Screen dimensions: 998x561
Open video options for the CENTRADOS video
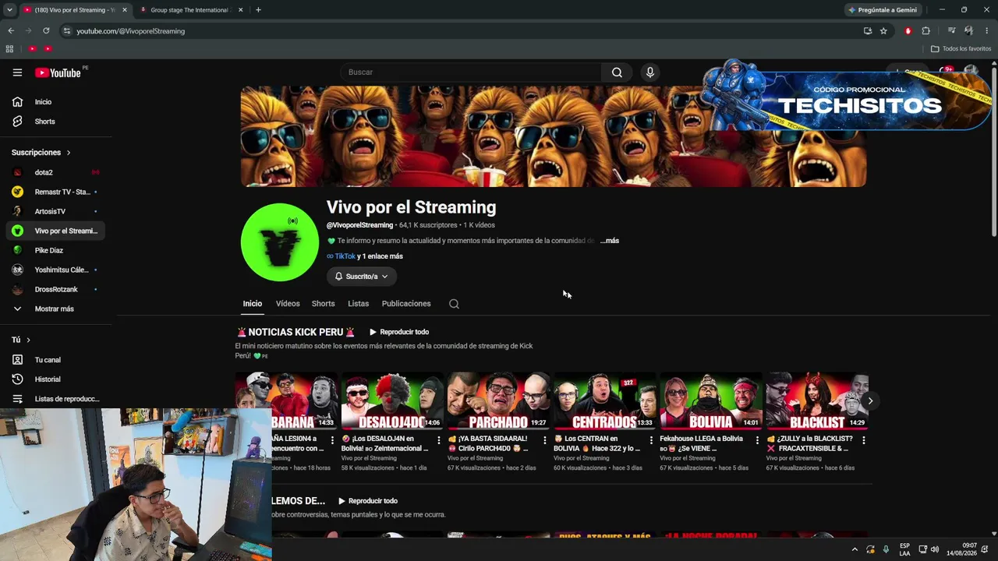pyautogui.click(x=651, y=440)
